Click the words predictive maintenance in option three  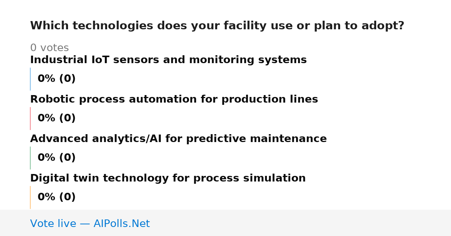[x=256, y=139]
